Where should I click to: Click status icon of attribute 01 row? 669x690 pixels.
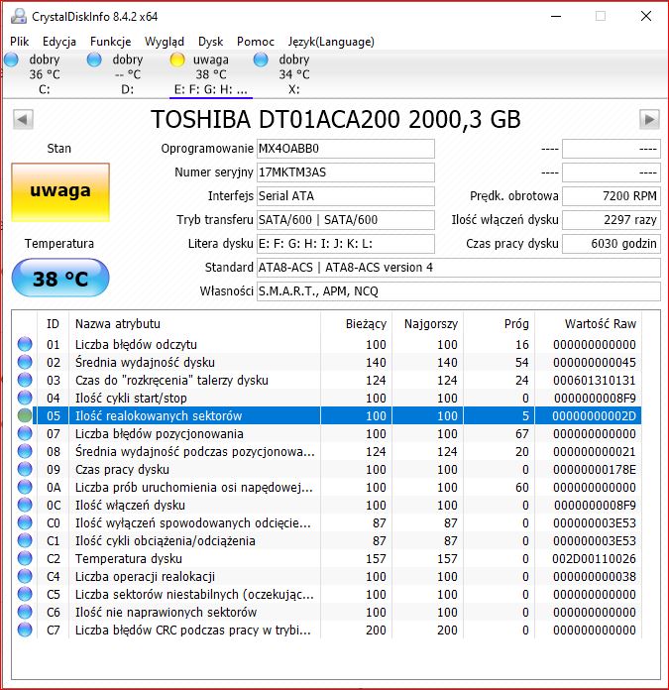click(25, 344)
